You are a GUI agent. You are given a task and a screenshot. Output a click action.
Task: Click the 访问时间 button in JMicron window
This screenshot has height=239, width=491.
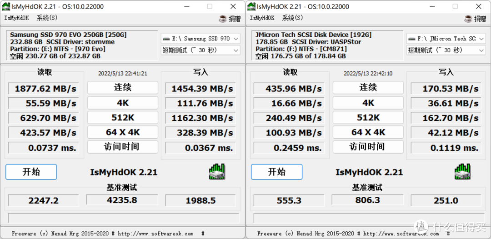coord(368,147)
